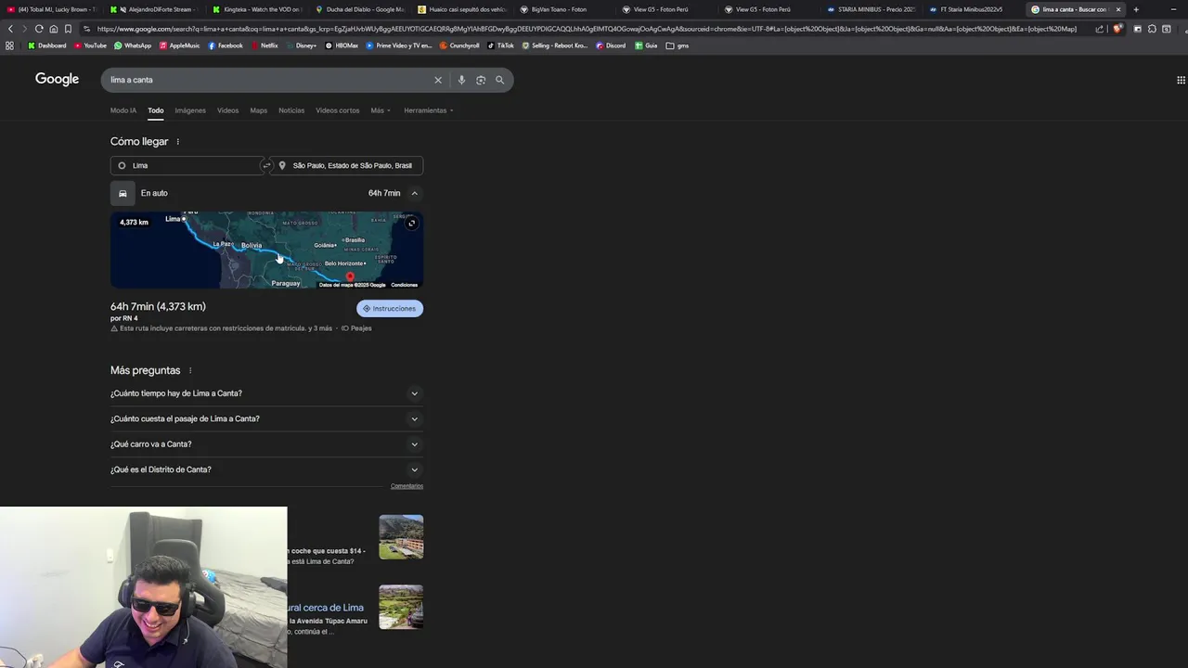Swap origin and destination fields

pos(266,165)
